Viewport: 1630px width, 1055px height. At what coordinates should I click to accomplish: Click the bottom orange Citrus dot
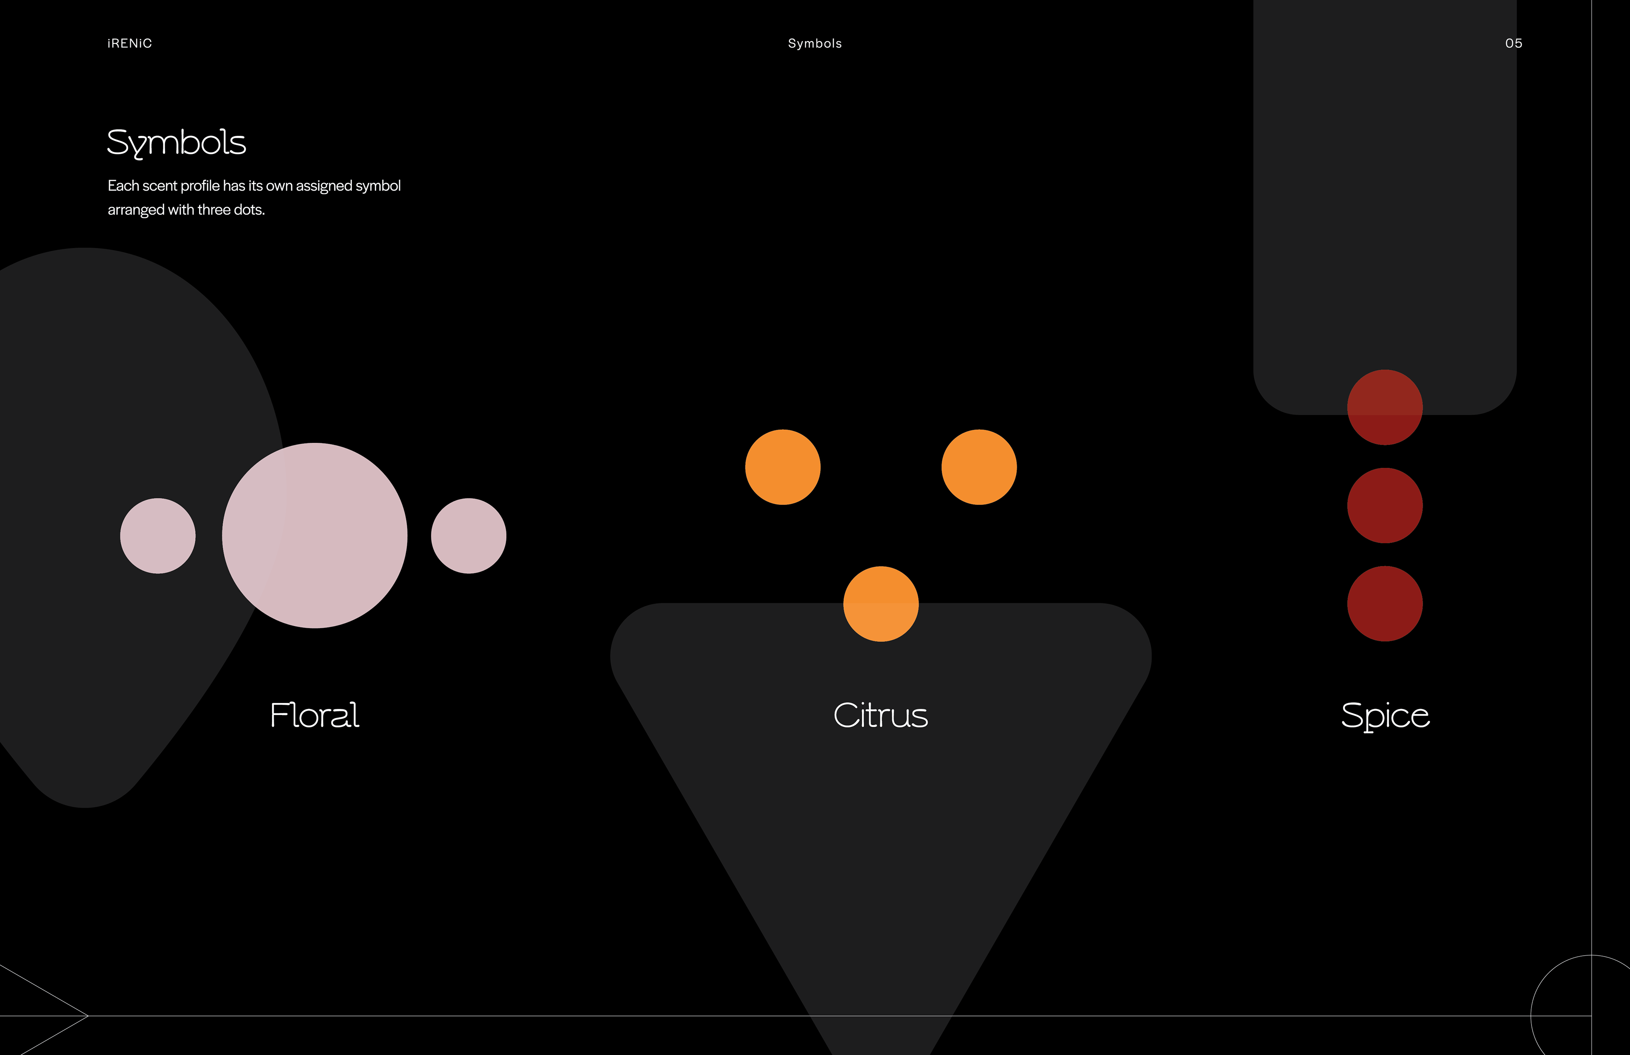[x=881, y=604]
